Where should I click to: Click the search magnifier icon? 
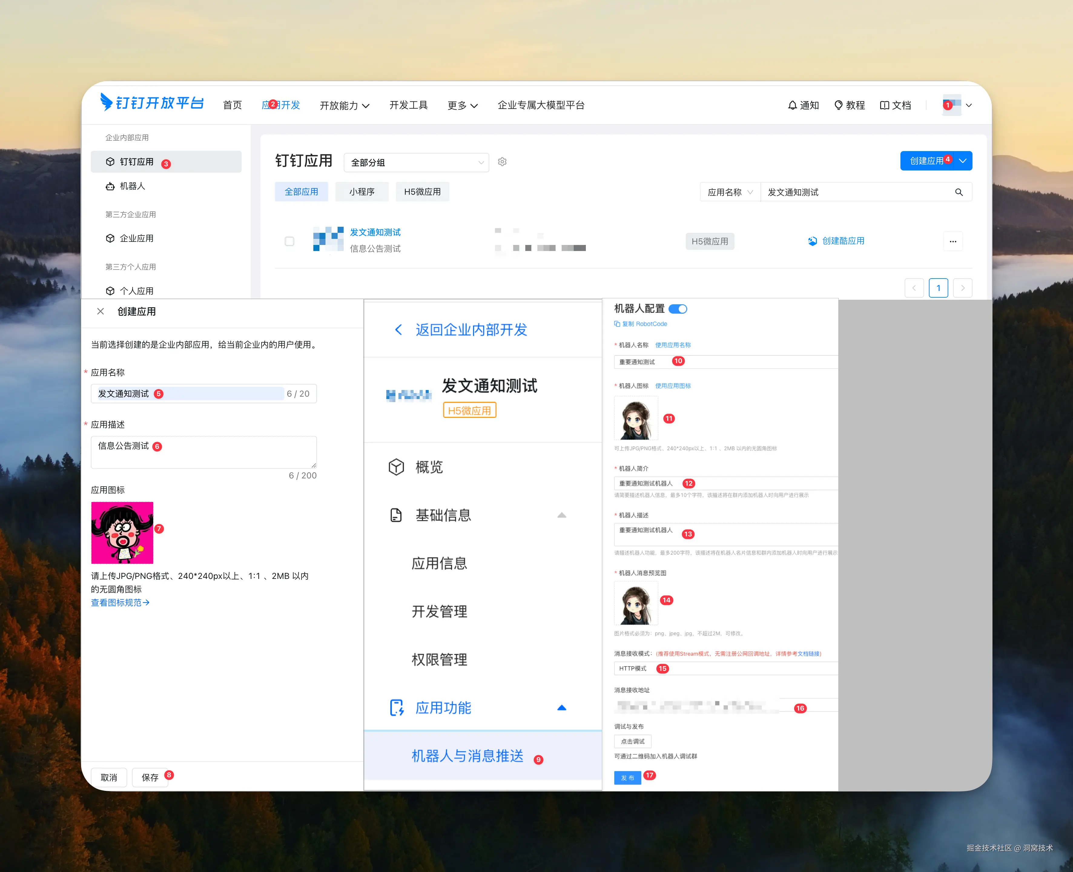tap(959, 192)
